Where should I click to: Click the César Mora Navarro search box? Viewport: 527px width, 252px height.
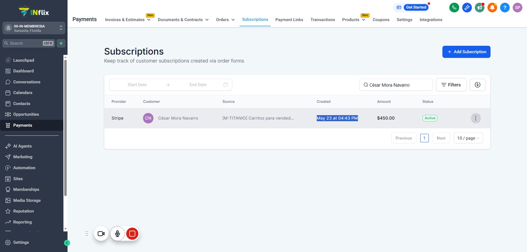point(396,85)
